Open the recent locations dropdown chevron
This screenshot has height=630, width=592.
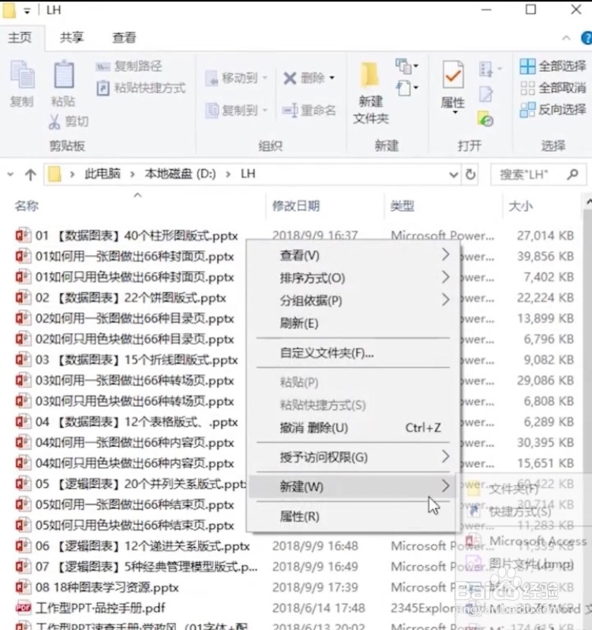click(10, 174)
